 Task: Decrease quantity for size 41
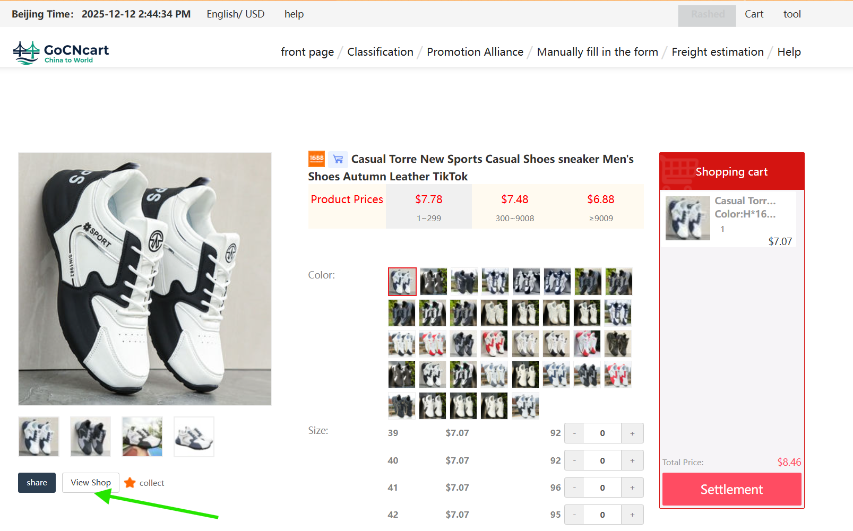pyautogui.click(x=574, y=487)
